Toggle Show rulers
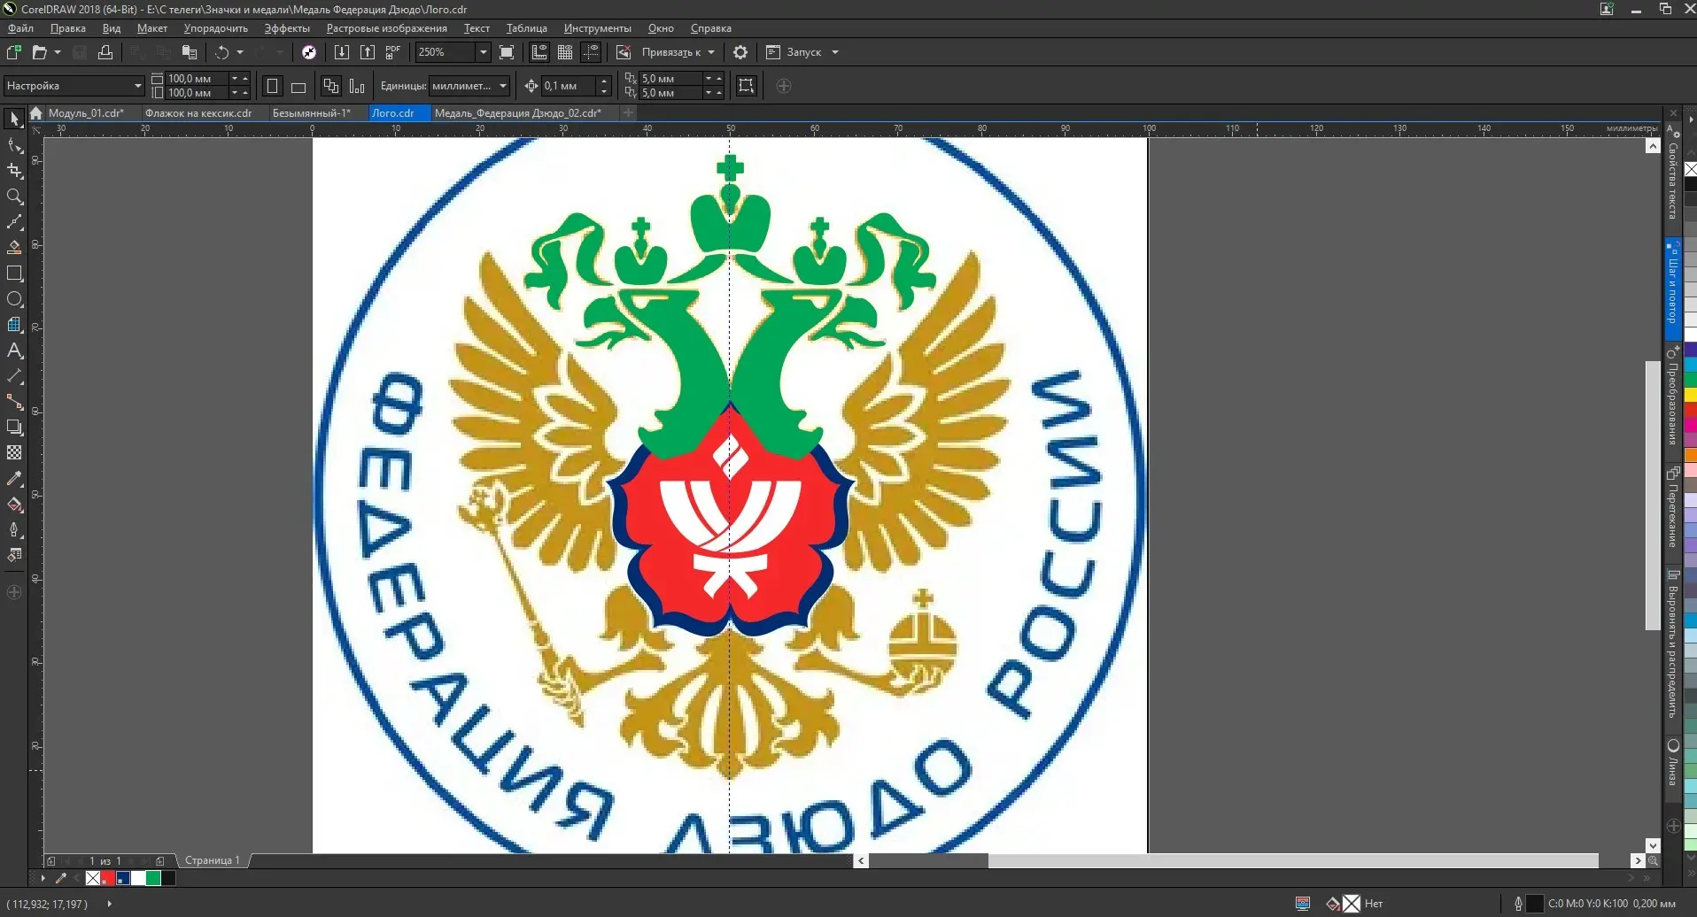The width and height of the screenshot is (1697, 917). (539, 52)
